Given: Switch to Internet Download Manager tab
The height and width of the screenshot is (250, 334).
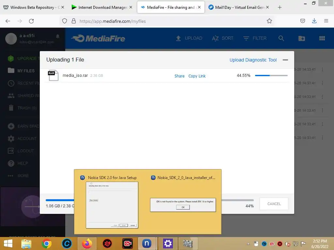Looking at the screenshot, I should point(102,7).
